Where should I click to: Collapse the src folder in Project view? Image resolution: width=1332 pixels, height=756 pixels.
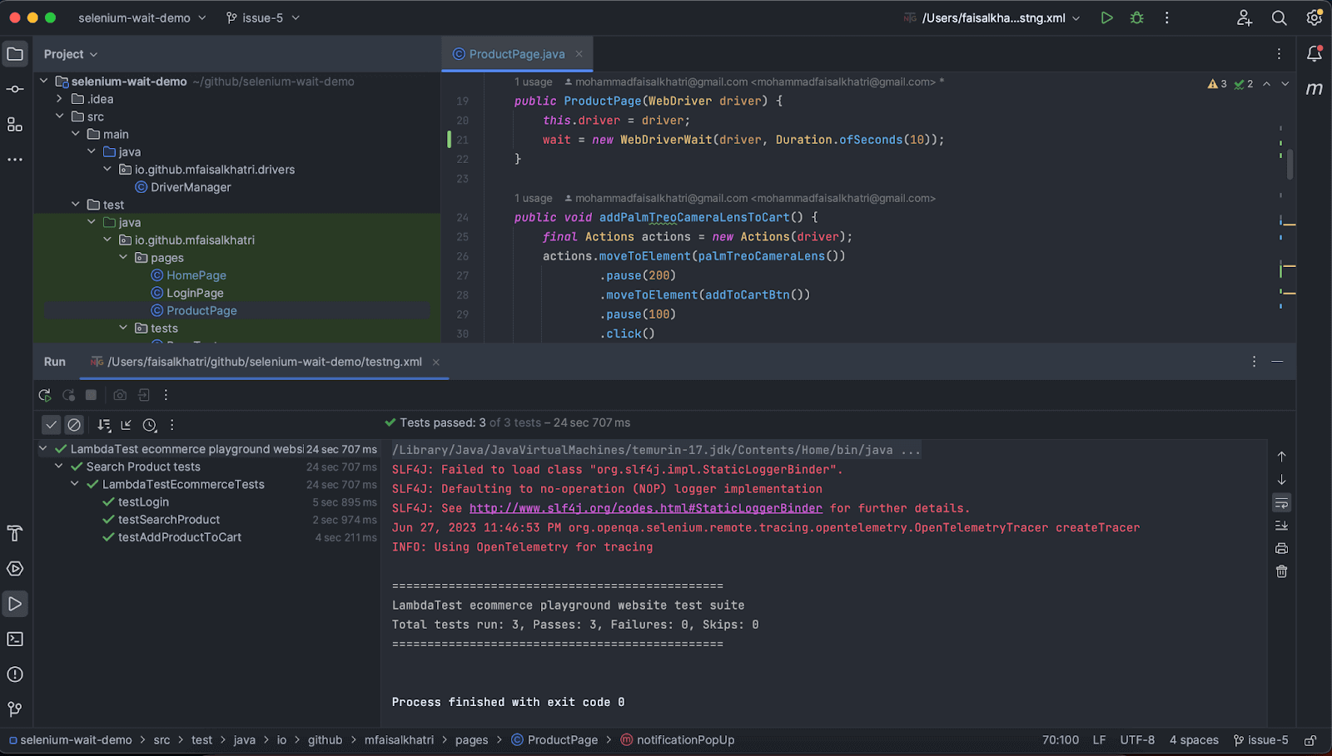(x=58, y=116)
